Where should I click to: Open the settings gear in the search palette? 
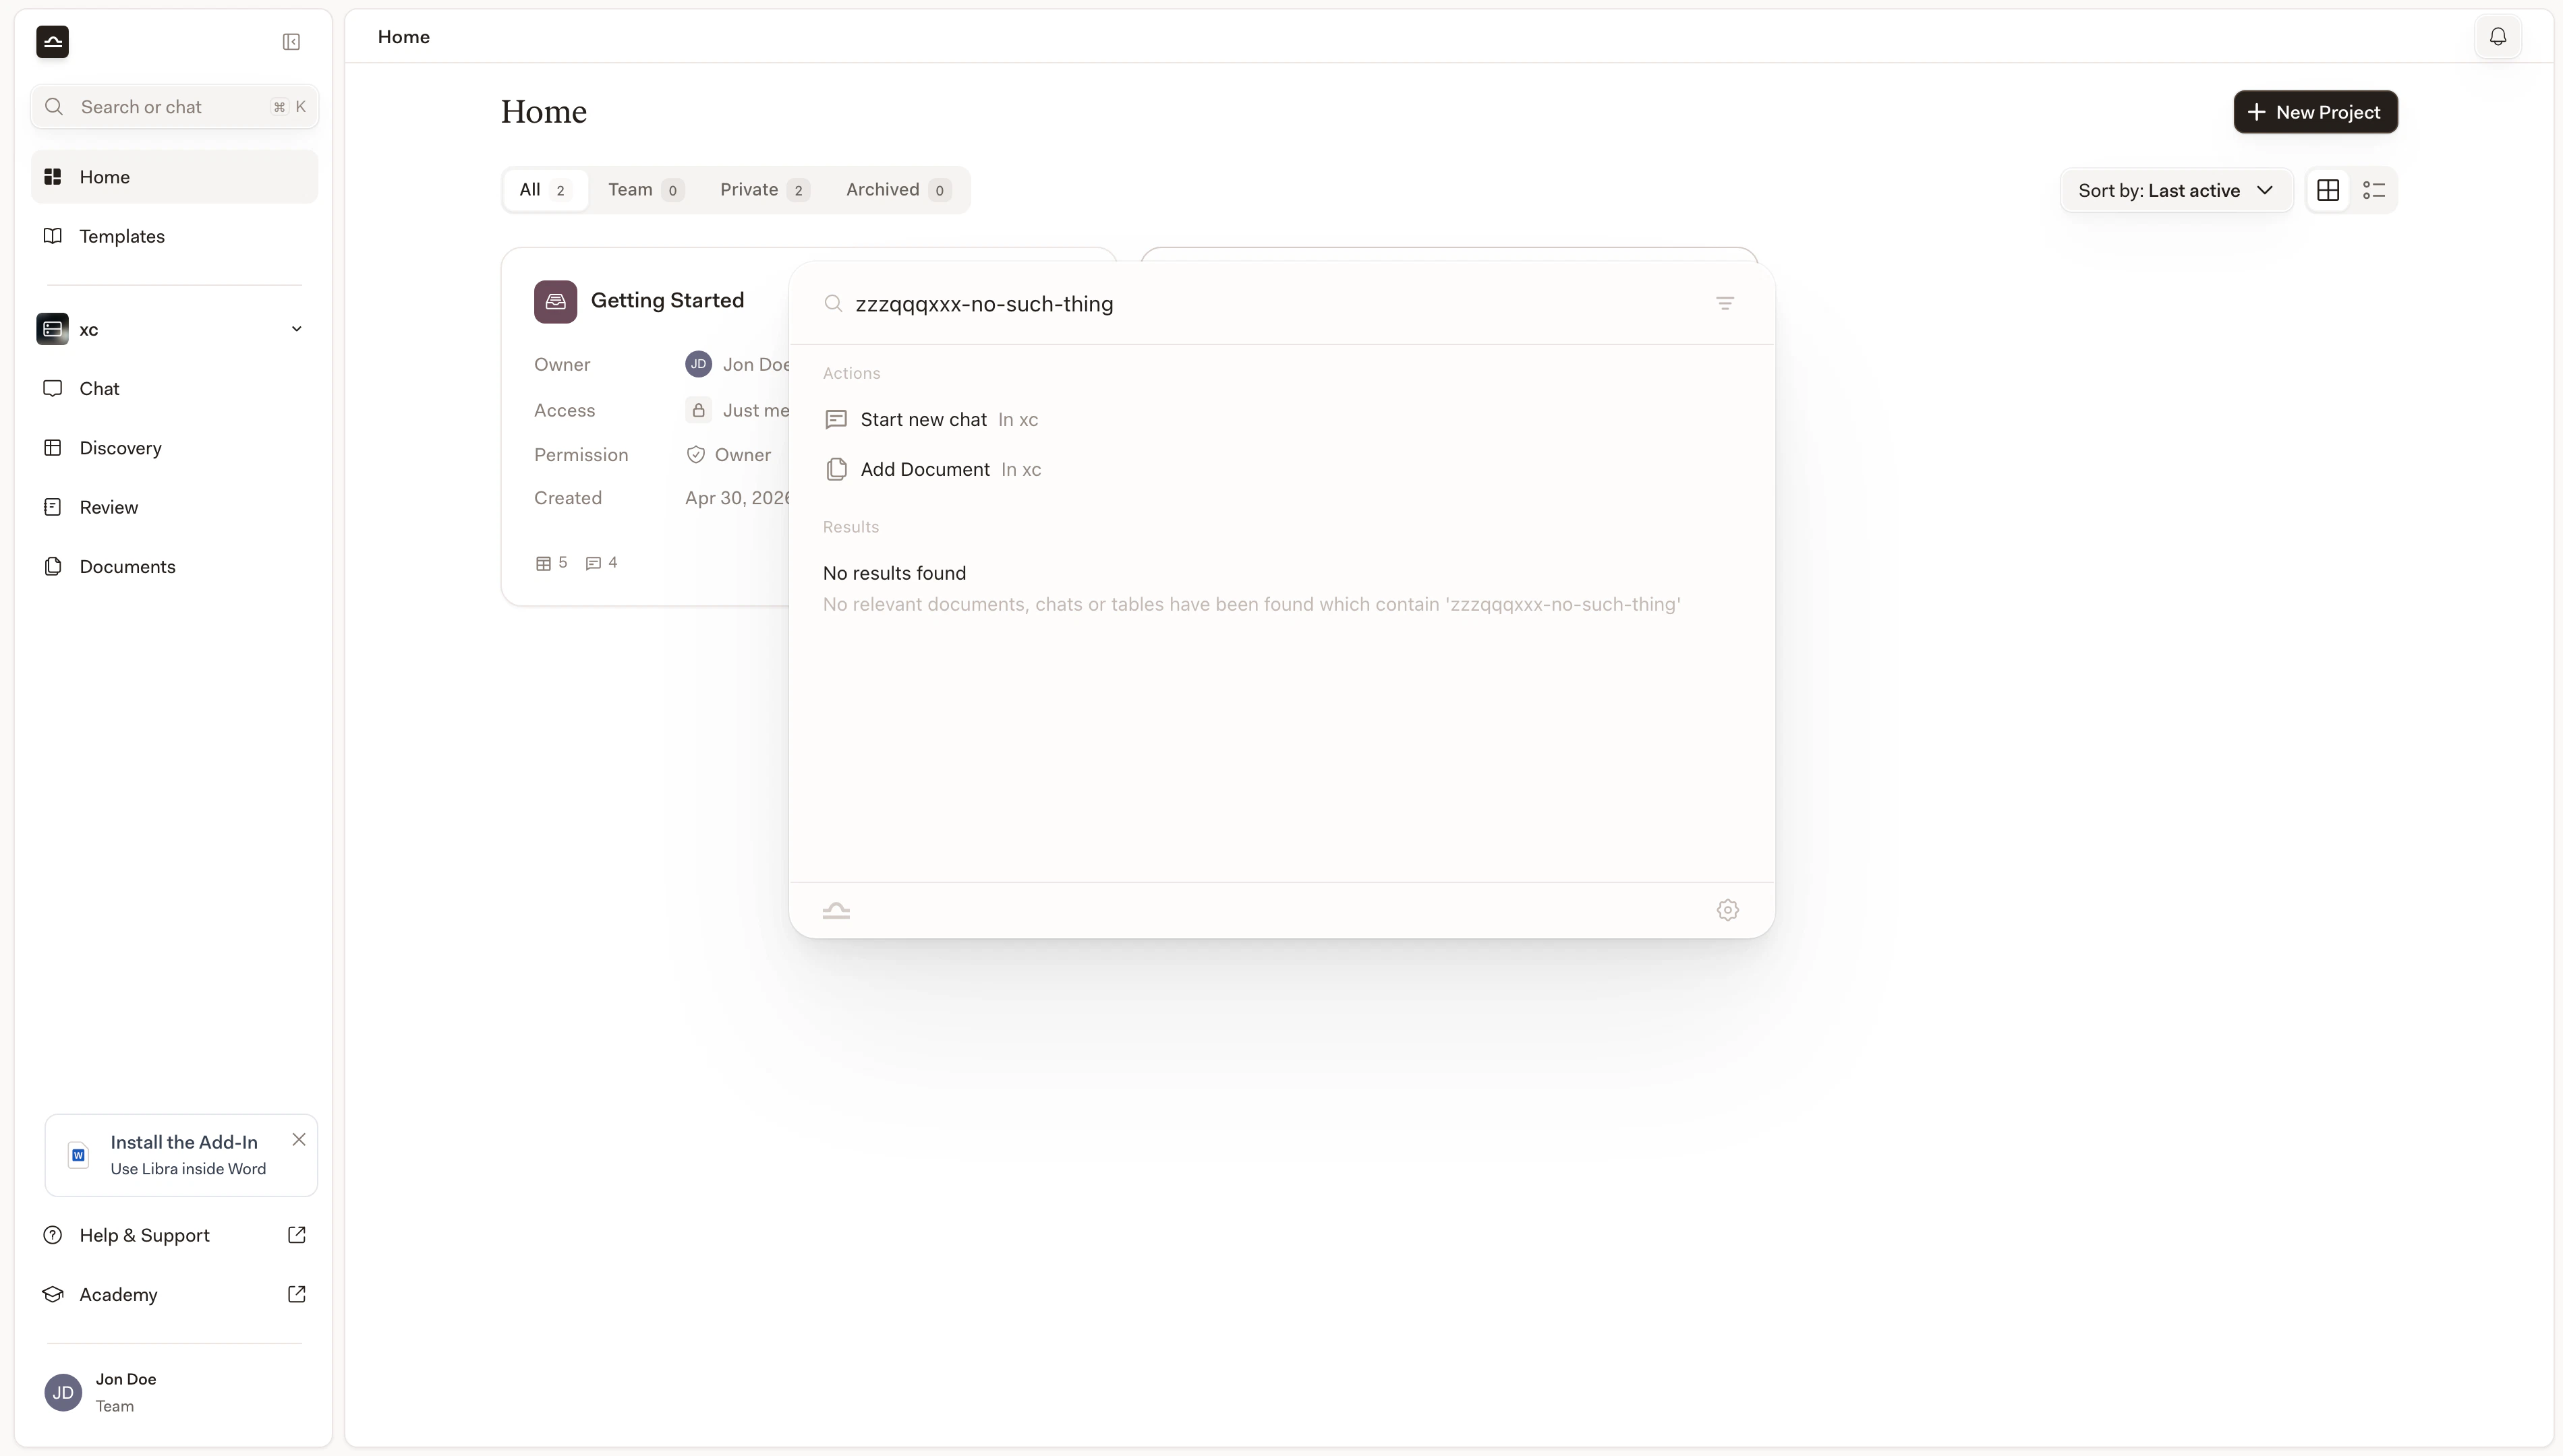tap(1728, 910)
